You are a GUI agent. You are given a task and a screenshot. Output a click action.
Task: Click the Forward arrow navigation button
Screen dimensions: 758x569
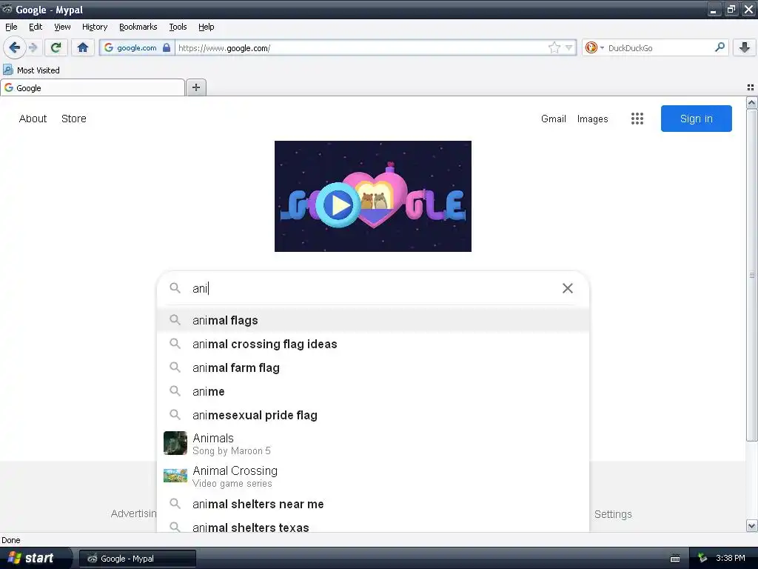pyautogui.click(x=33, y=47)
